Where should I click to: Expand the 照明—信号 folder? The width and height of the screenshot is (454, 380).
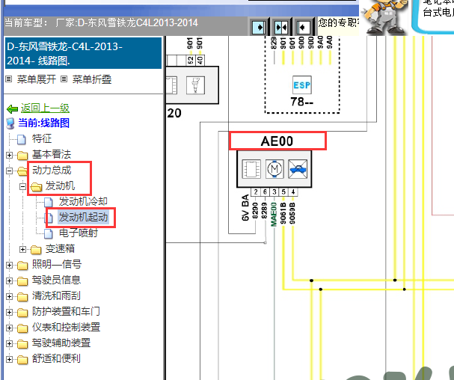9,265
